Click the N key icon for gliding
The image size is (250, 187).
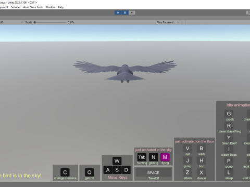point(154,157)
